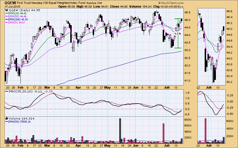The image size is (238, 148).
Task: Click the 43.5 price axis label
Action: pyautogui.click(x=188, y=43)
